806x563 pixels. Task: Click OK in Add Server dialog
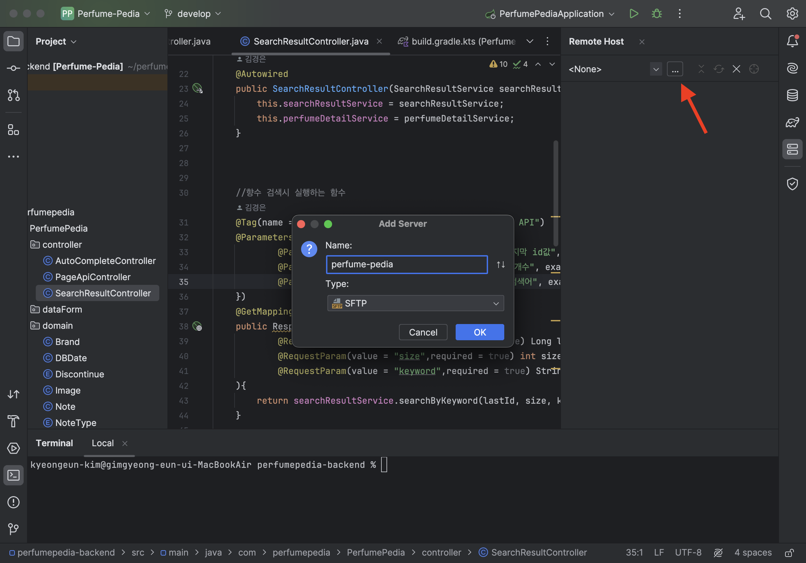[x=480, y=332]
